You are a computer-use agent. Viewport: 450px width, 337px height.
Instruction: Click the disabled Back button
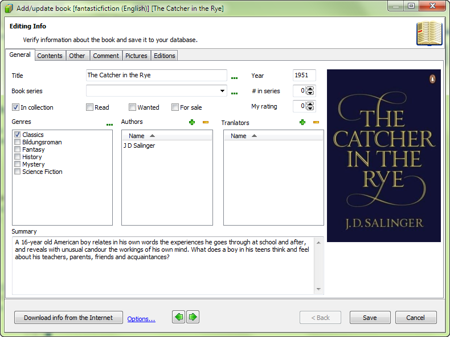pos(320,318)
